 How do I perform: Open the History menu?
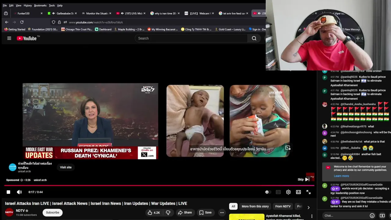[28, 5]
